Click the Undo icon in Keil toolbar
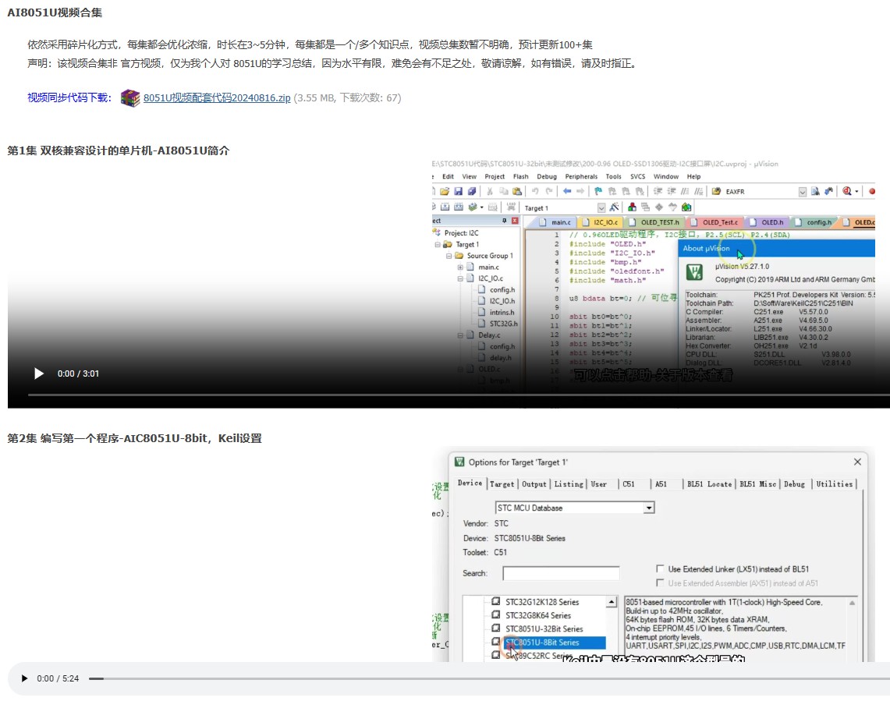Viewport: 890px width, 701px height. pos(534,191)
